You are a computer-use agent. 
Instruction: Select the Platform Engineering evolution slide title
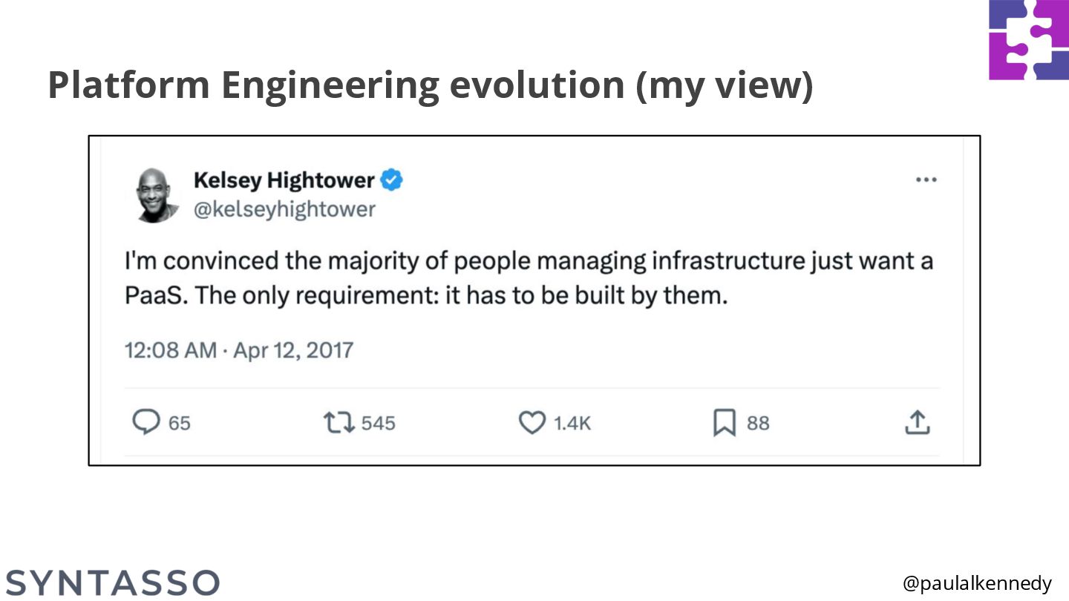click(x=431, y=85)
